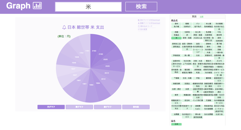The image size is (241, 130).
Task: Click the embed code icon
Action: click(139, 26)
